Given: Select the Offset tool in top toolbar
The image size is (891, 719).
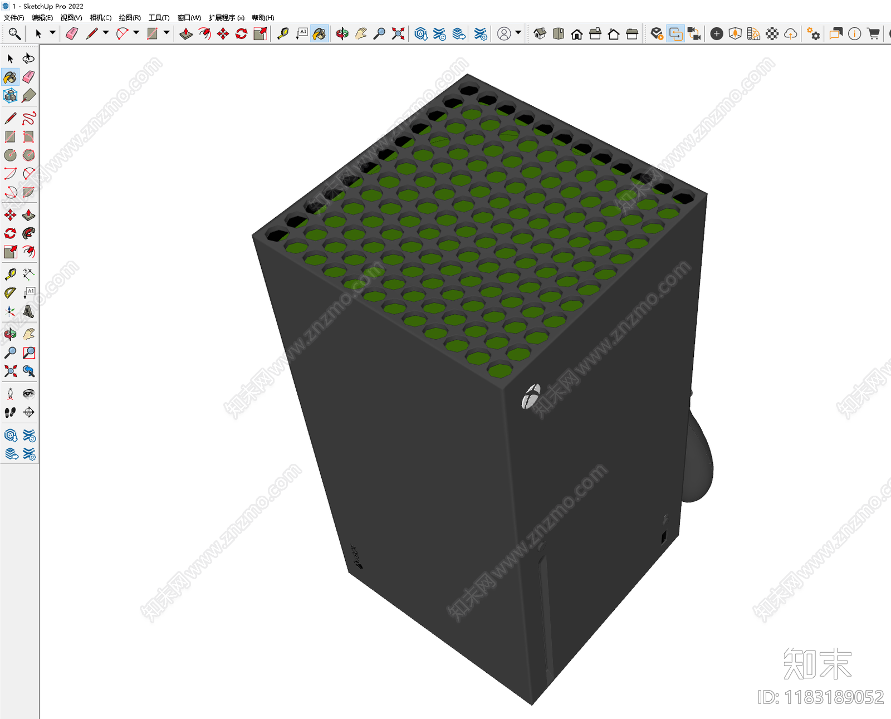Looking at the screenshot, I should (205, 34).
